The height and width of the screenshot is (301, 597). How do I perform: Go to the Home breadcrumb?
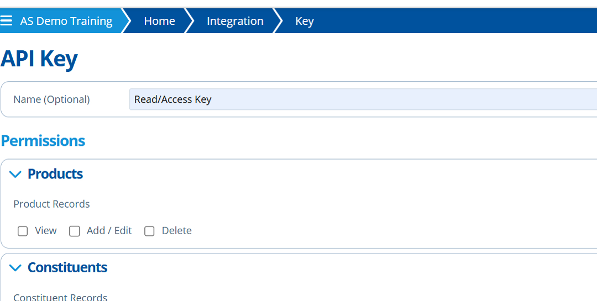pyautogui.click(x=159, y=21)
